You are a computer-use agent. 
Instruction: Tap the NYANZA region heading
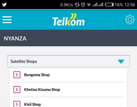pyautogui.click(x=15, y=39)
